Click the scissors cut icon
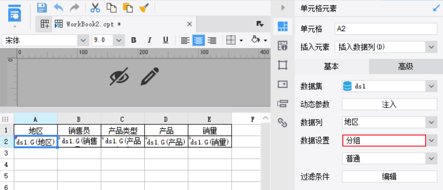443x190 pixels. point(95,8)
